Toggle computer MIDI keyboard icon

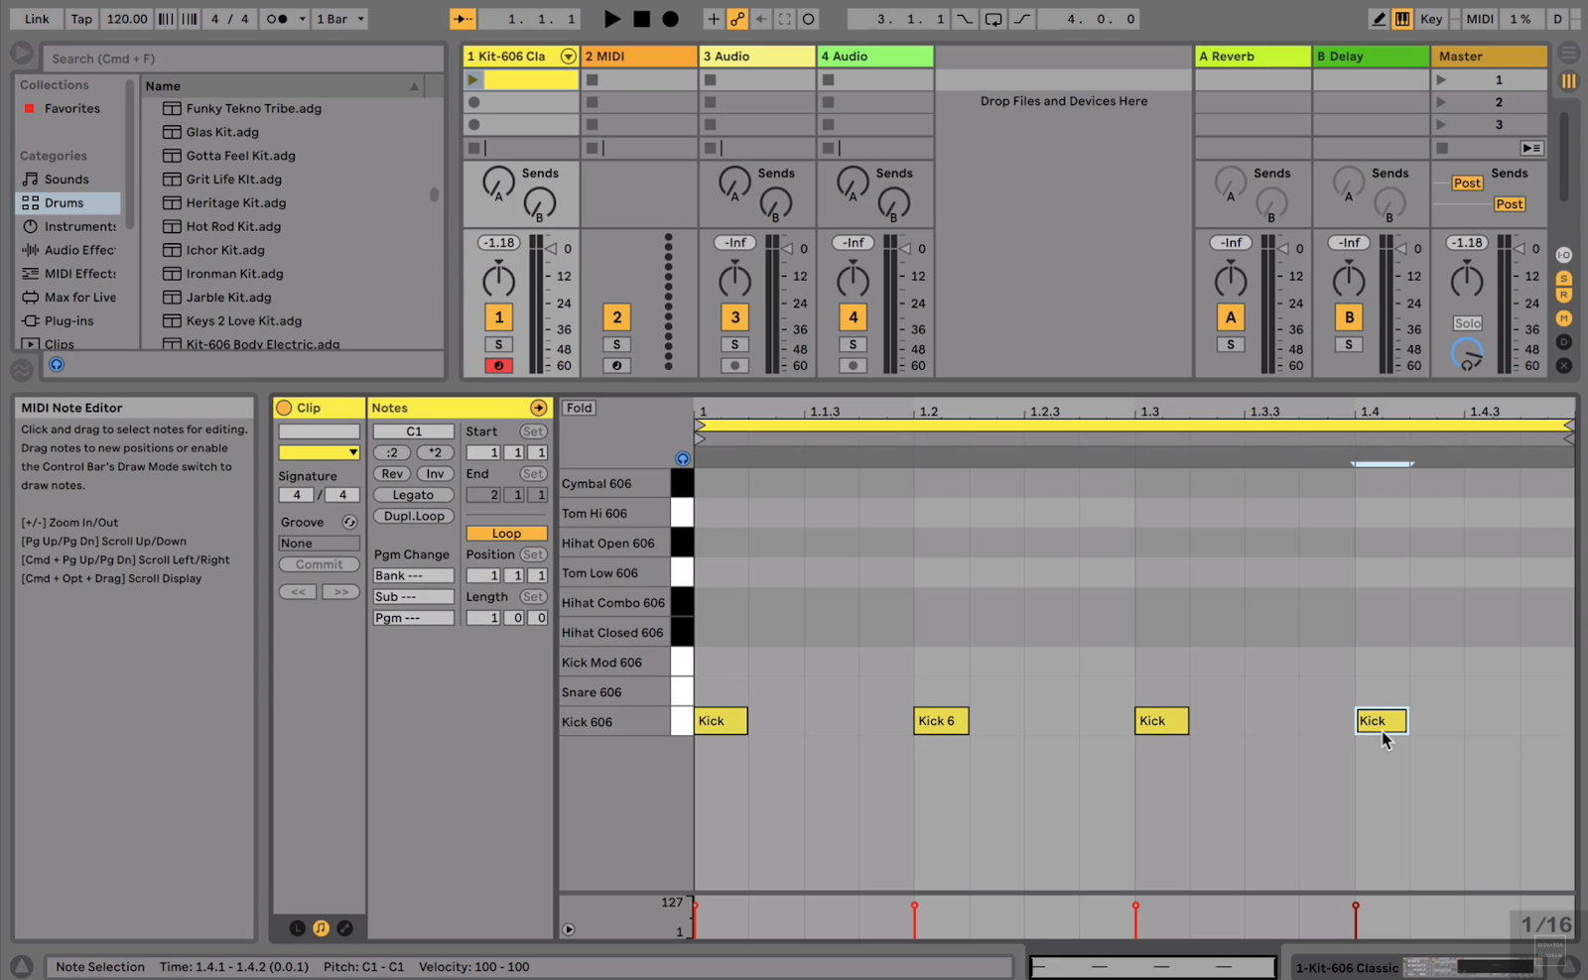coord(1401,19)
